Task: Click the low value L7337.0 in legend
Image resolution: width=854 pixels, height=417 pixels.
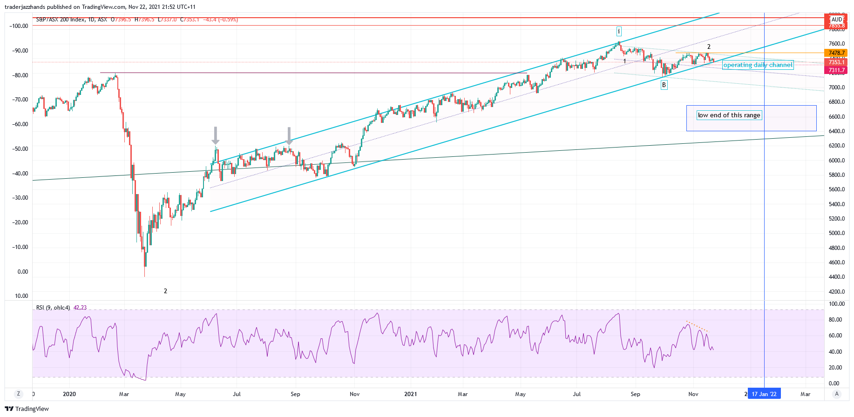Action: click(167, 20)
